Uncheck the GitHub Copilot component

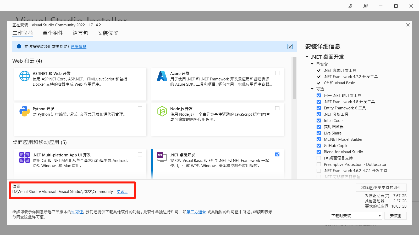pos(319,146)
